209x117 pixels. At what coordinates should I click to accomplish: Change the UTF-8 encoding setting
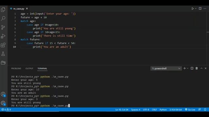point(146,110)
